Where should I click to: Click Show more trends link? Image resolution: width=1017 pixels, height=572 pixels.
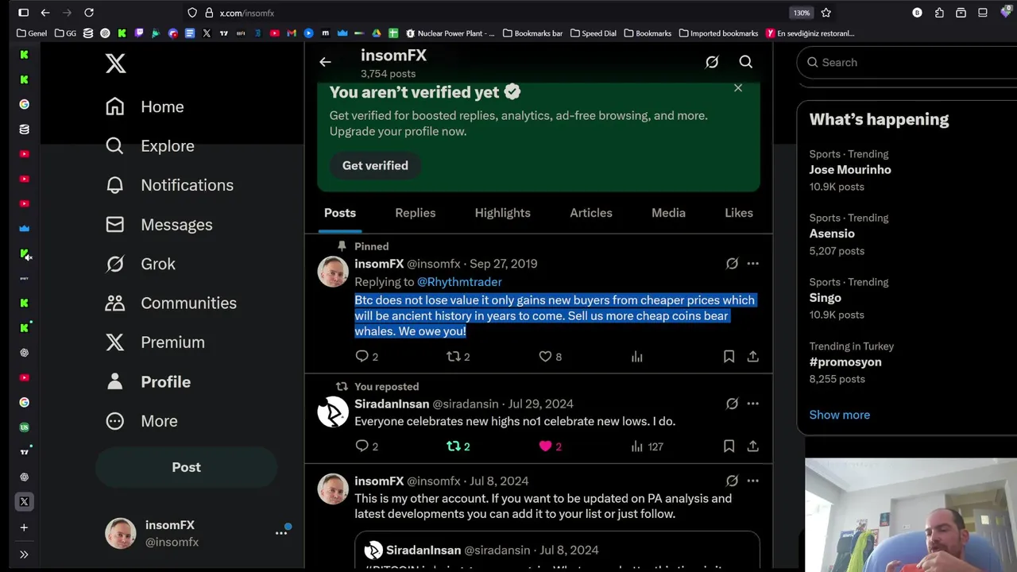pos(839,415)
